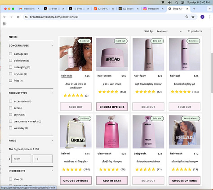Switch to the Substack tab

coord(129,9)
